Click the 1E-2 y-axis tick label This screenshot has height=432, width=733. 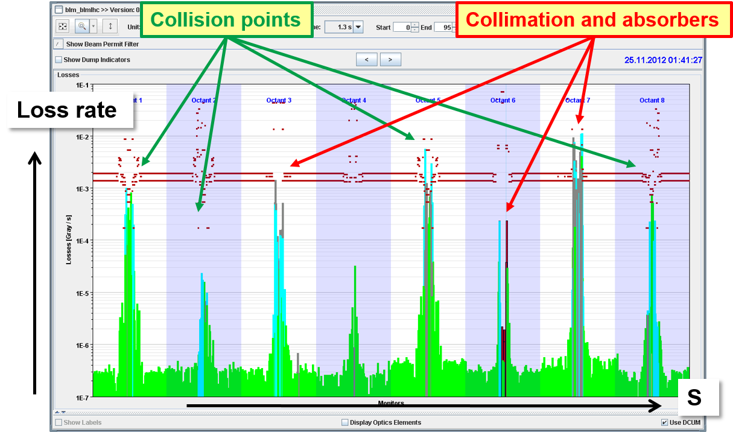pyautogui.click(x=82, y=137)
